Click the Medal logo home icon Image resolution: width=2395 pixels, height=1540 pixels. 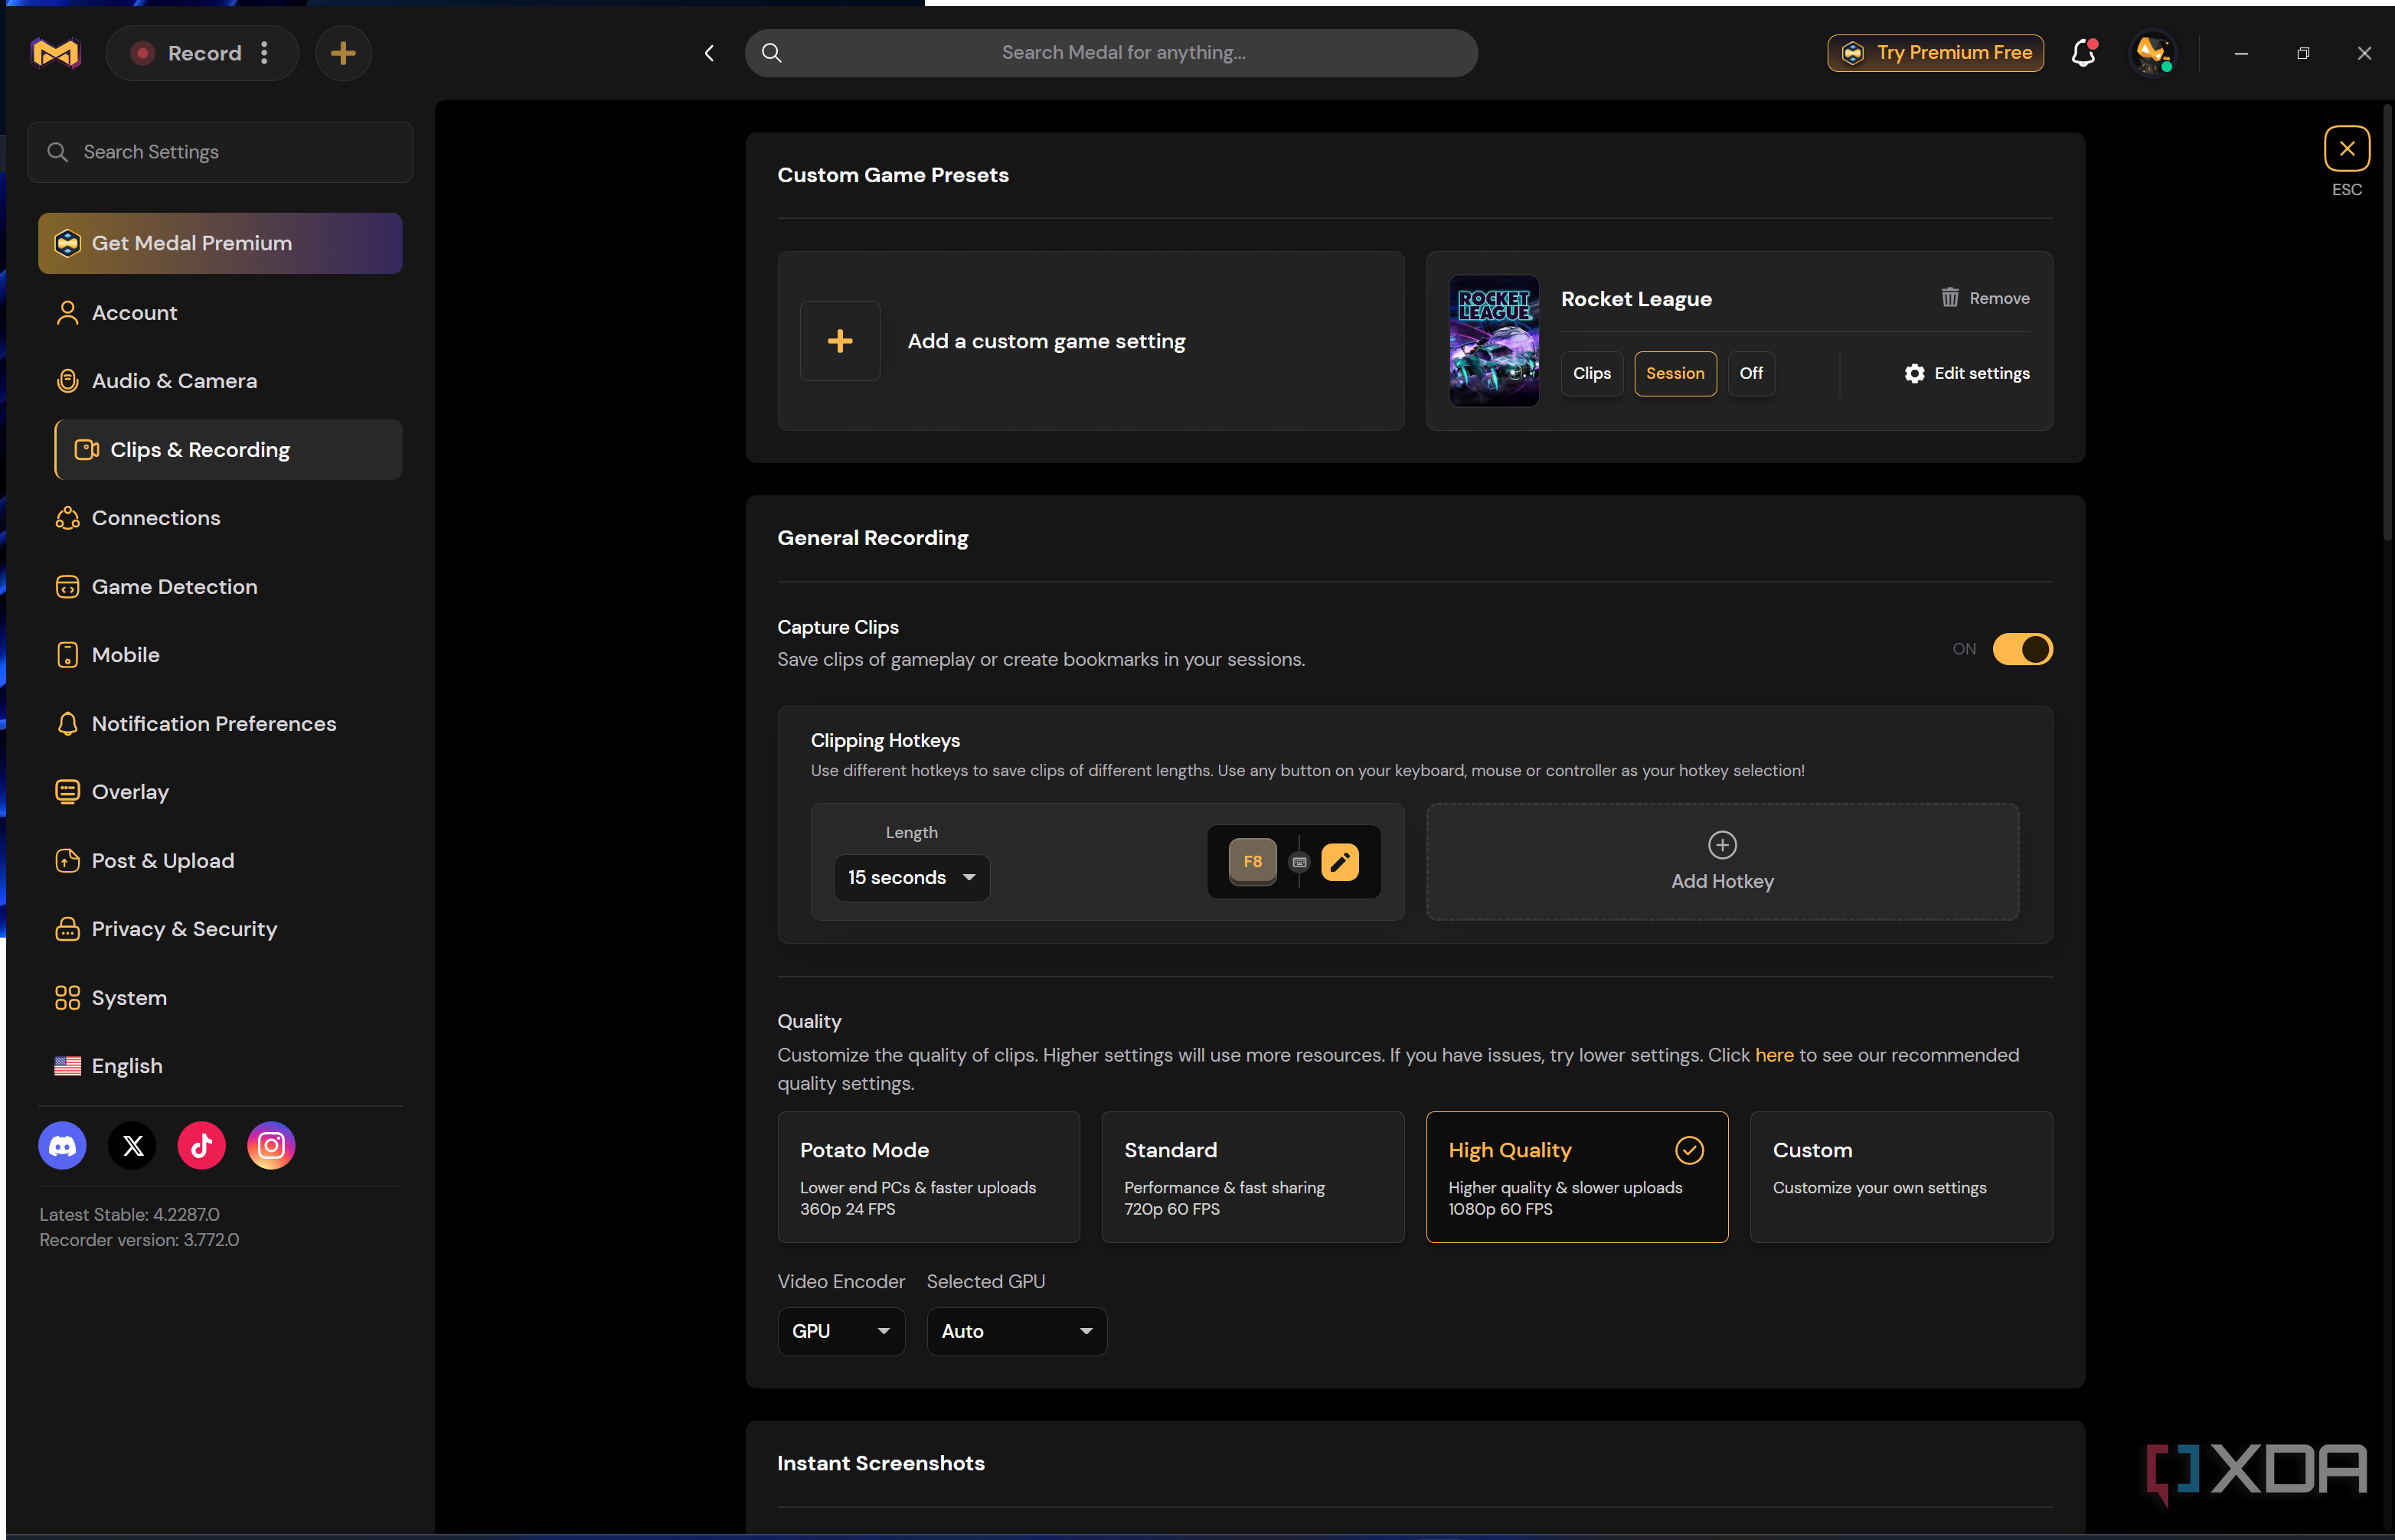(x=56, y=53)
